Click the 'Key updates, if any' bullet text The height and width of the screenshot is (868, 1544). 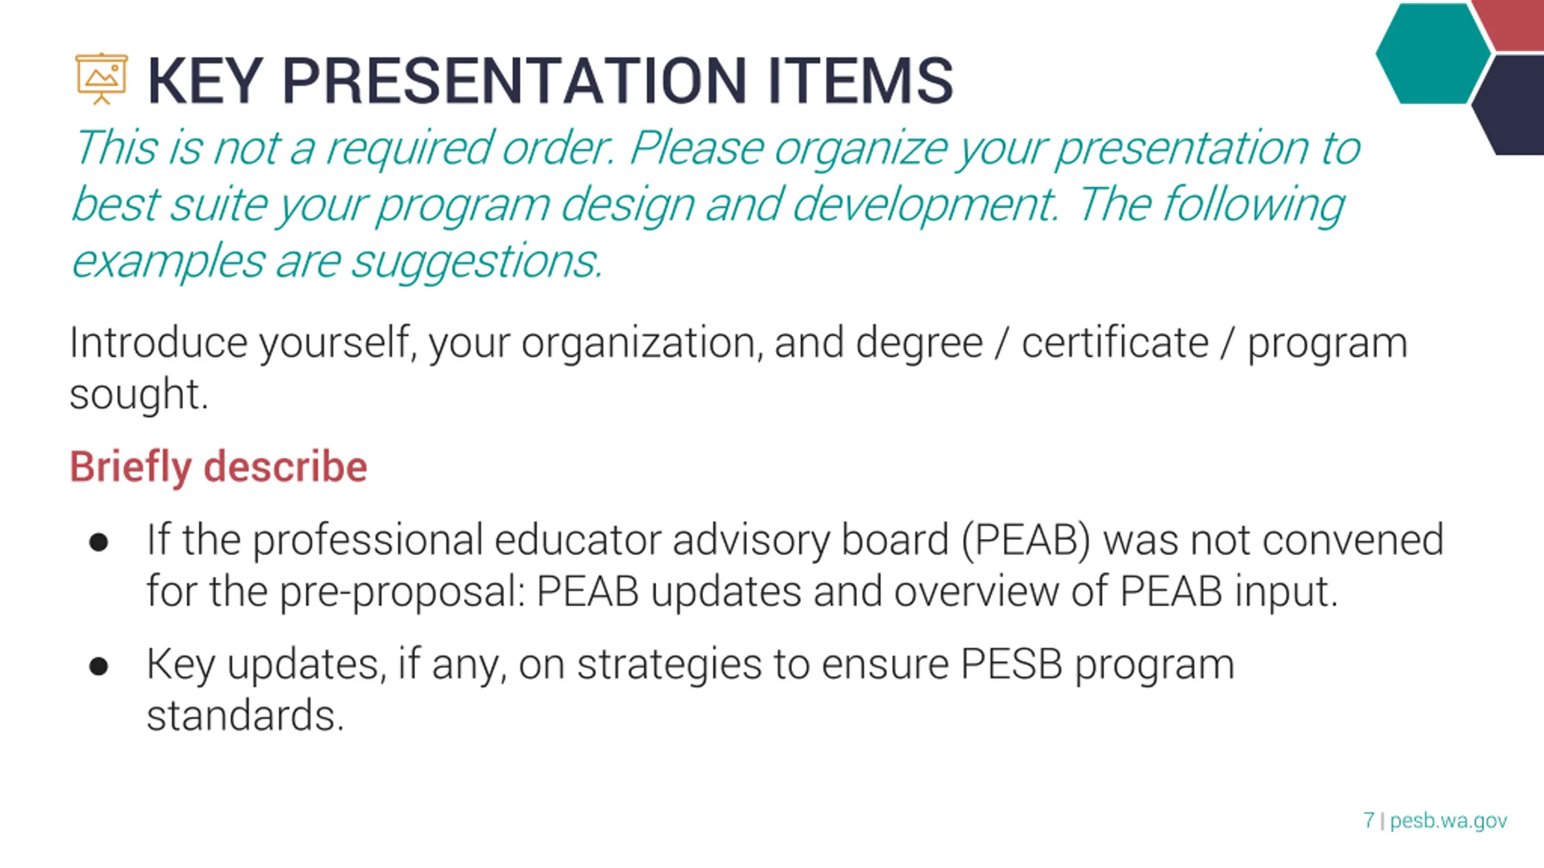coord(690,690)
